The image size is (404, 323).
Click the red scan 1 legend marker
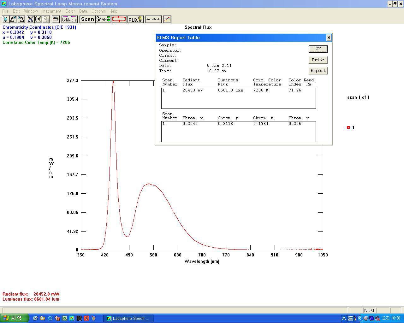click(x=348, y=127)
